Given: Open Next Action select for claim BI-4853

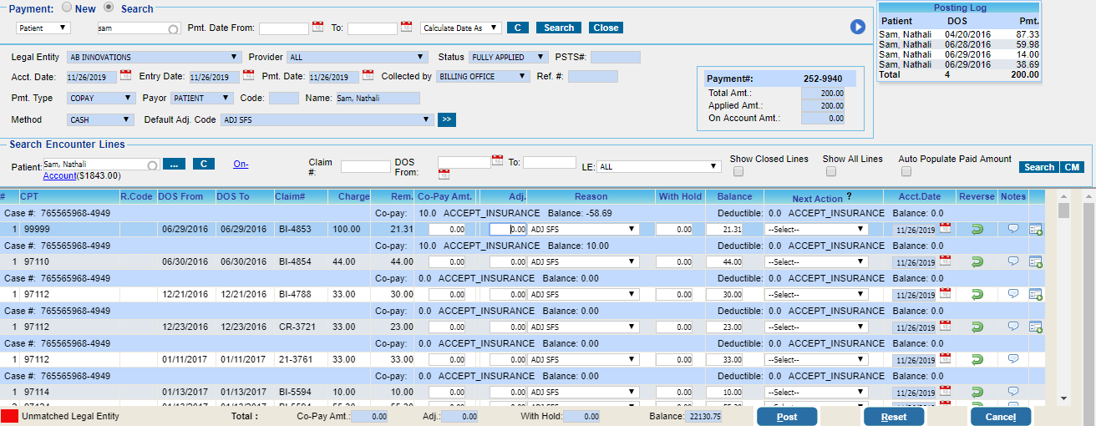Looking at the screenshot, I should (816, 230).
